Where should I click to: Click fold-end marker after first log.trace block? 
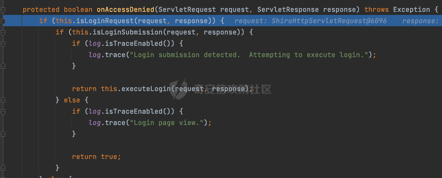point(3,66)
